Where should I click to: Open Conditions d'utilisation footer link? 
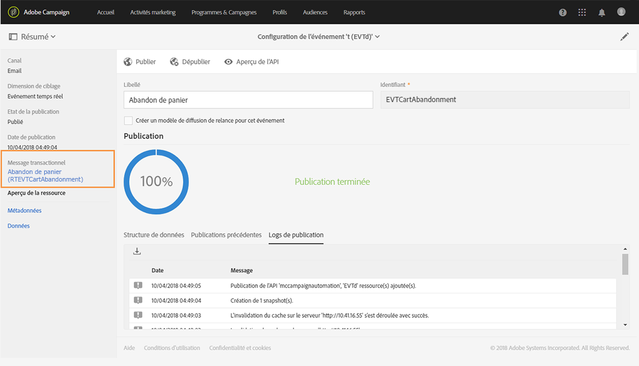pos(172,347)
